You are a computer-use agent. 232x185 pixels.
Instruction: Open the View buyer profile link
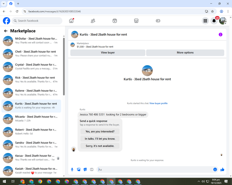(158, 103)
